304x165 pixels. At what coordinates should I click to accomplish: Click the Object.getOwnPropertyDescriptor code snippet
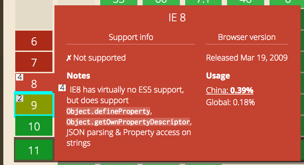[x=128, y=122]
